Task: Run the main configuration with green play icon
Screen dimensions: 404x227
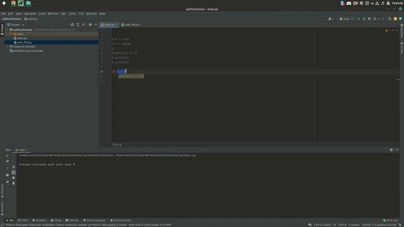Action: [359, 19]
